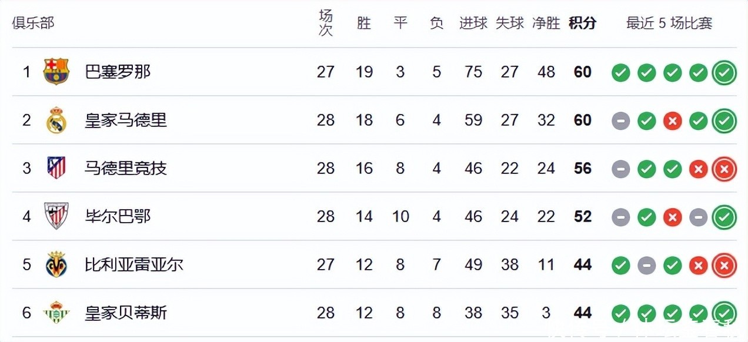Click the Atlético Madrid club crest
The image size is (748, 342).
pyautogui.click(x=56, y=168)
